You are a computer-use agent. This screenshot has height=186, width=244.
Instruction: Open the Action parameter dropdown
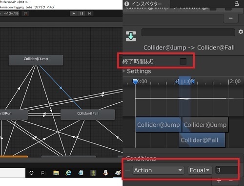pos(158,170)
